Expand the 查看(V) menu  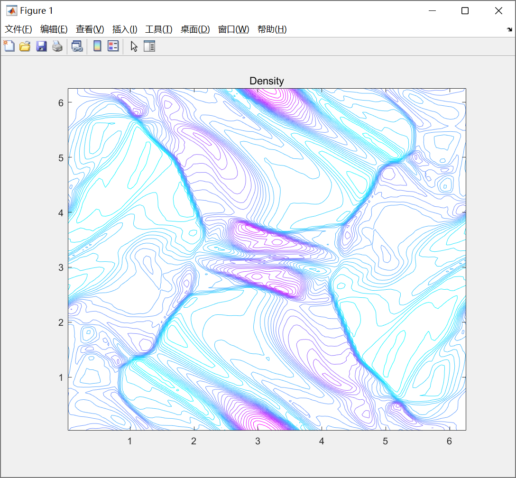point(90,29)
